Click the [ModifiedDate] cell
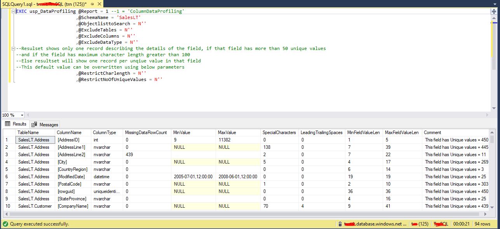500x229 pixels. pos(73,177)
